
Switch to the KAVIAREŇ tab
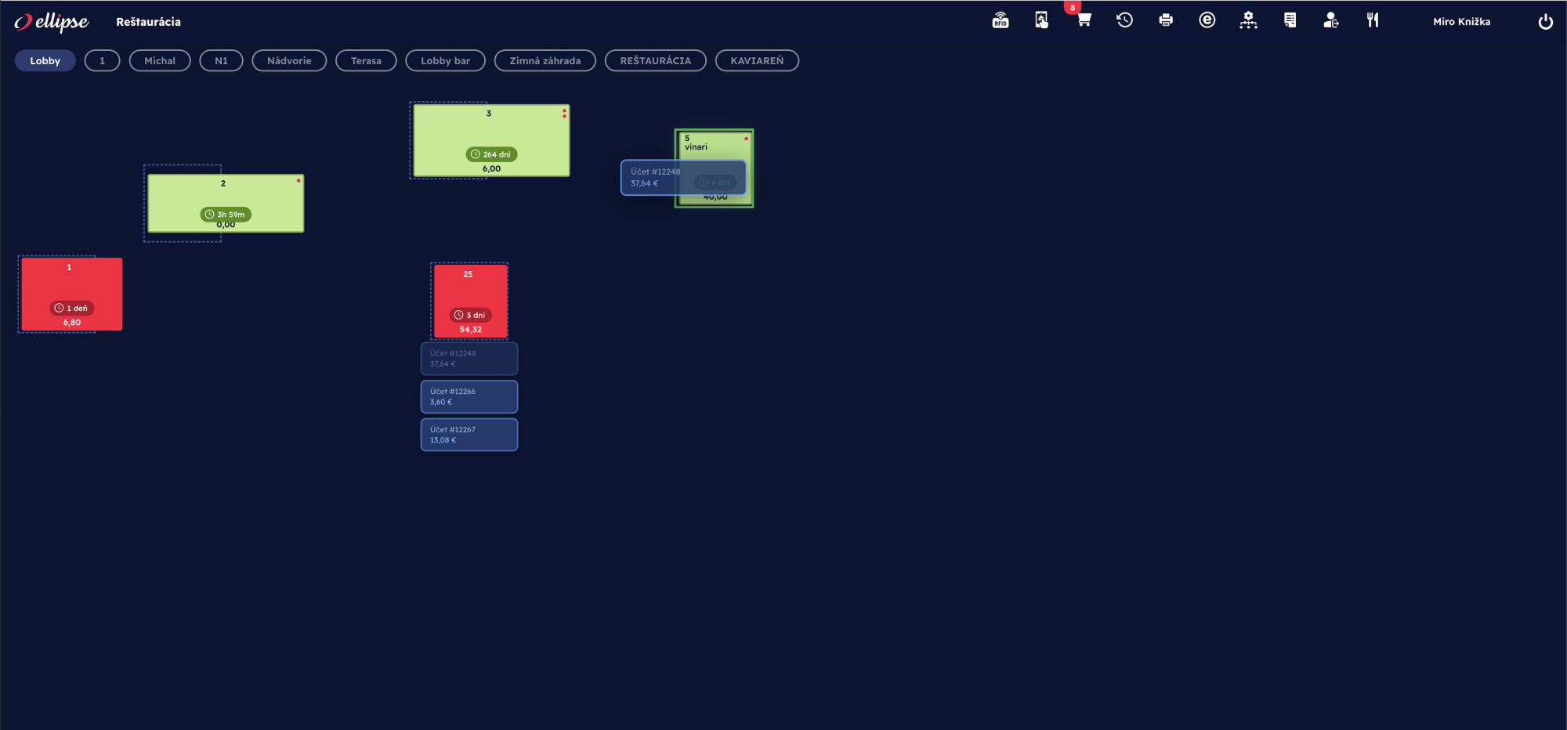tap(756, 61)
